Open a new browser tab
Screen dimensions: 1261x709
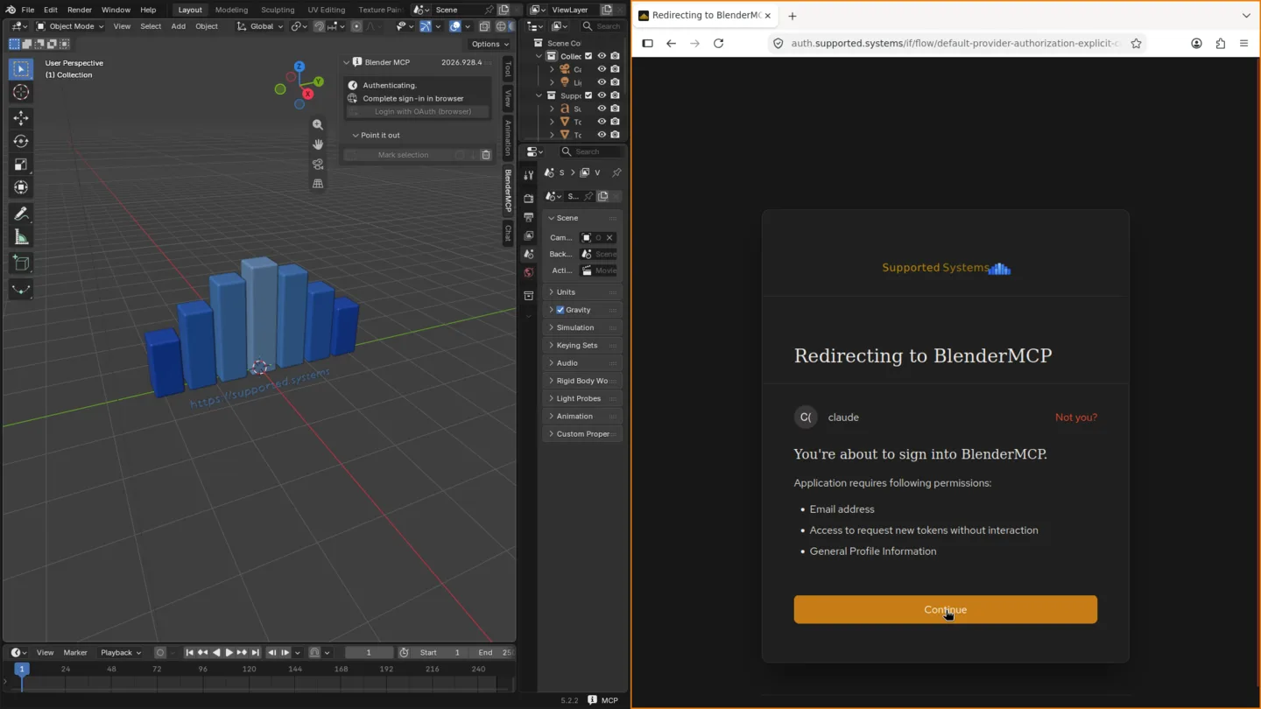(793, 16)
